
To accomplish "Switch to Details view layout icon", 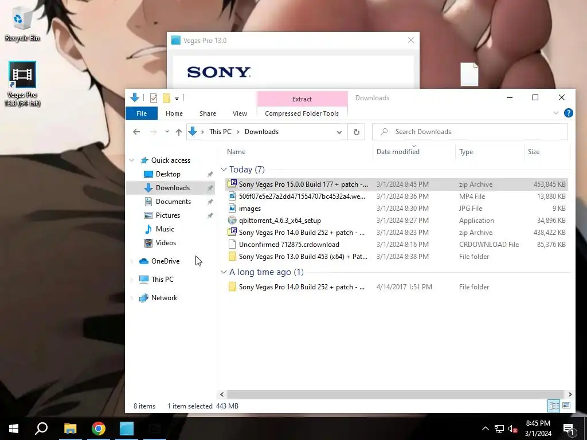I will 554,406.
